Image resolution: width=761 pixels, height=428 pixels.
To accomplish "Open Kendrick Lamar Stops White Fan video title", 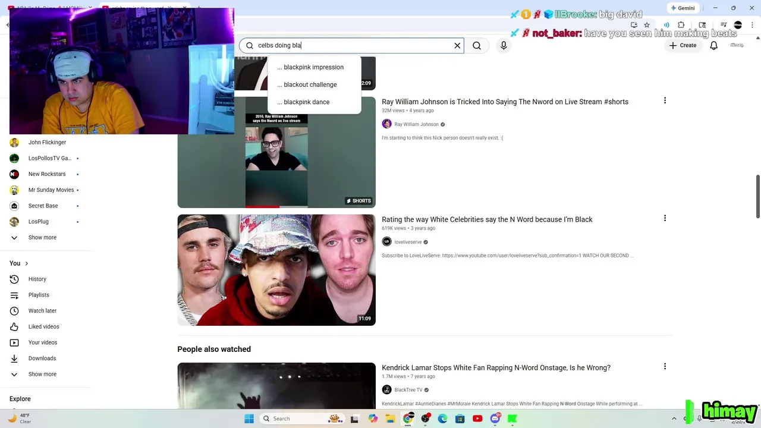I will (x=496, y=367).
